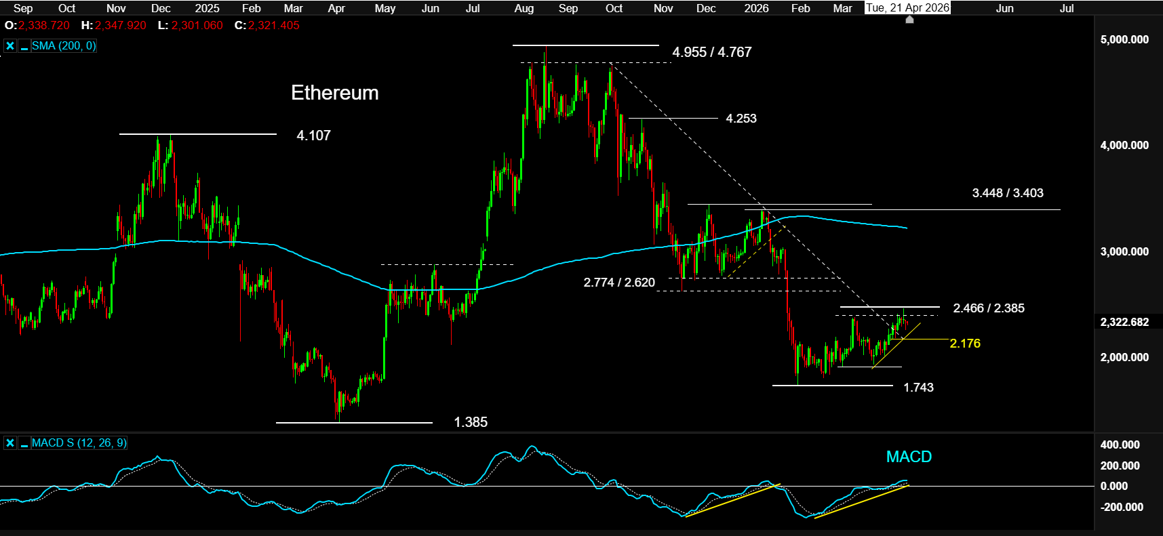Click the Jul label at the far-right time axis

coord(1067,8)
